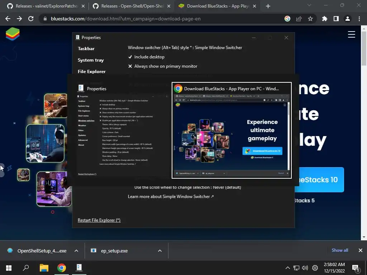Open Chrome three-dot menu
Image resolution: width=367 pixels, height=275 pixels.
coord(359,19)
